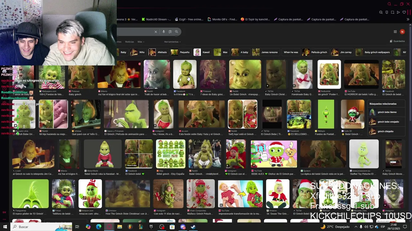The width and height of the screenshot is (412, 231).
Task: Open the Google account avatar N
Action: pos(402,32)
